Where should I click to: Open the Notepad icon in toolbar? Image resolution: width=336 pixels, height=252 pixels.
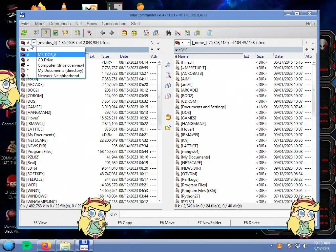tap(209, 33)
